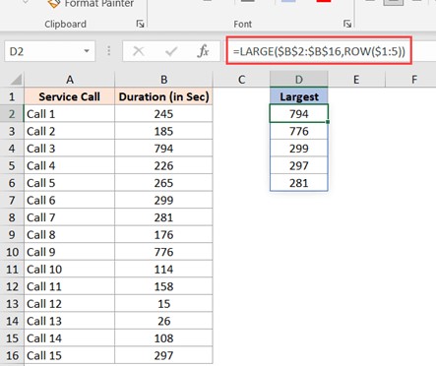This screenshot has width=436, height=366.
Task: Expand the Name Box dropdown arrow
Action: [x=87, y=51]
